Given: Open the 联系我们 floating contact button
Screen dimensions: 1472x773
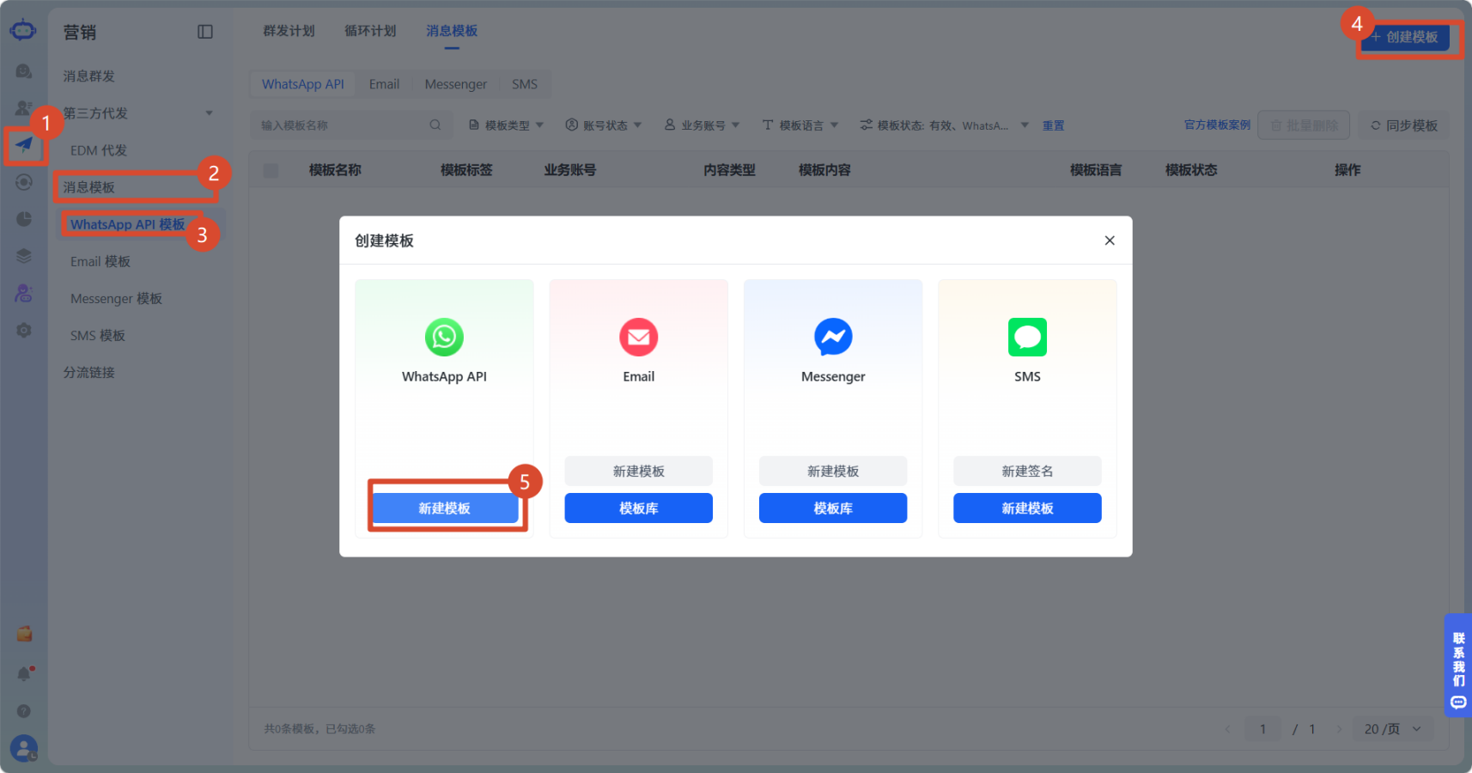Looking at the screenshot, I should pyautogui.click(x=1458, y=665).
